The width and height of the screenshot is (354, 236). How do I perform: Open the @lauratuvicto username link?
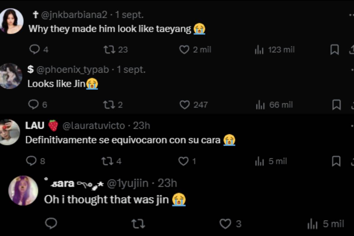[x=94, y=126]
